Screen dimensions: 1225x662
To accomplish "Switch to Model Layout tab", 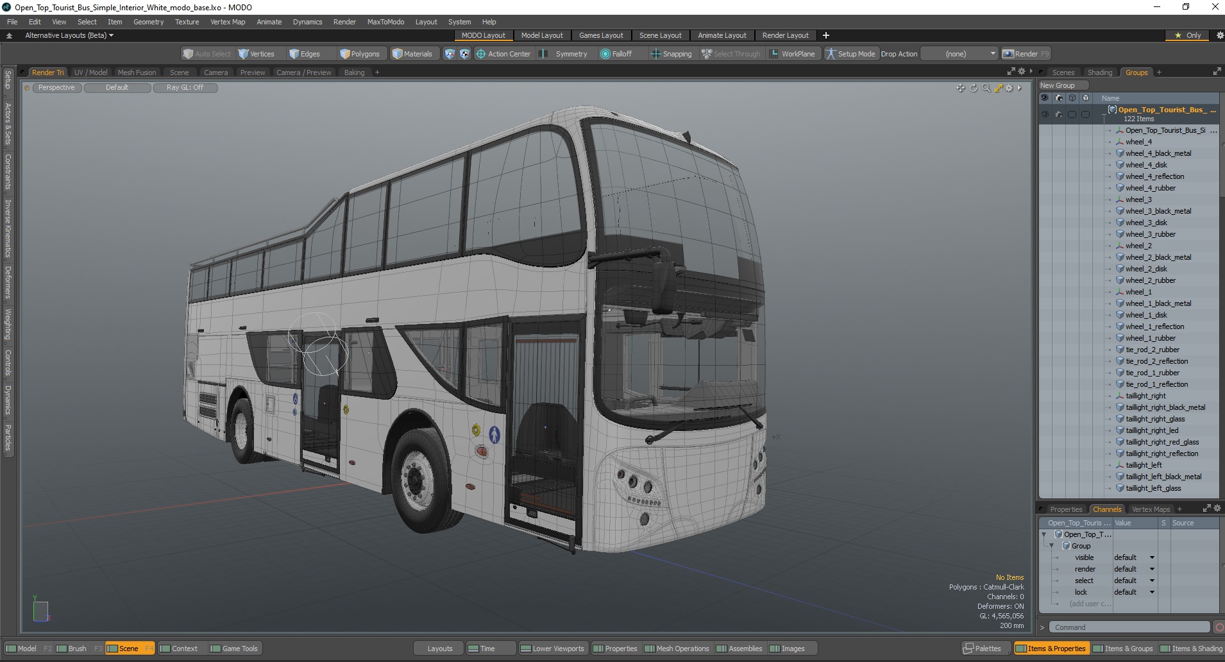I will [542, 35].
